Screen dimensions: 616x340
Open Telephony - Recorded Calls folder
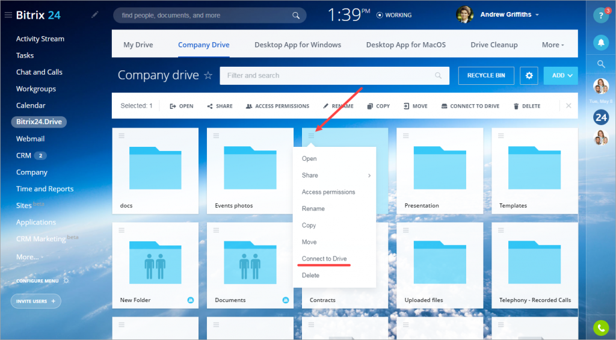pyautogui.click(x=534, y=262)
